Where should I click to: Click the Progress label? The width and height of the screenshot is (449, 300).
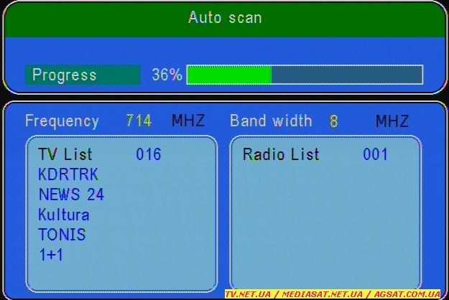(83, 75)
